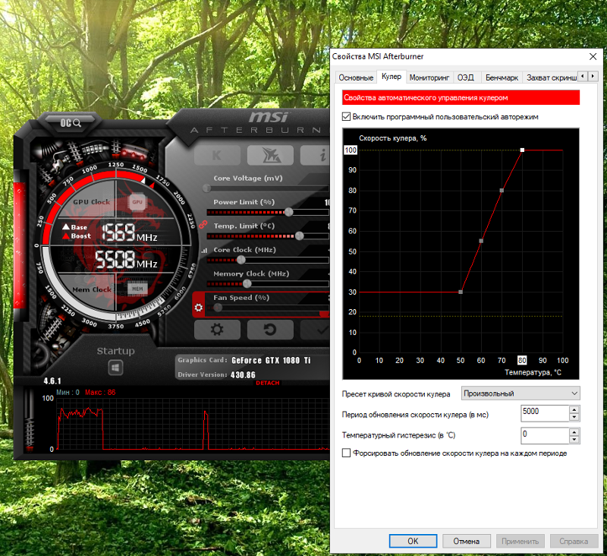Click the Макс : 86 graph label
This screenshot has height=556, width=607.
pyautogui.click(x=100, y=393)
